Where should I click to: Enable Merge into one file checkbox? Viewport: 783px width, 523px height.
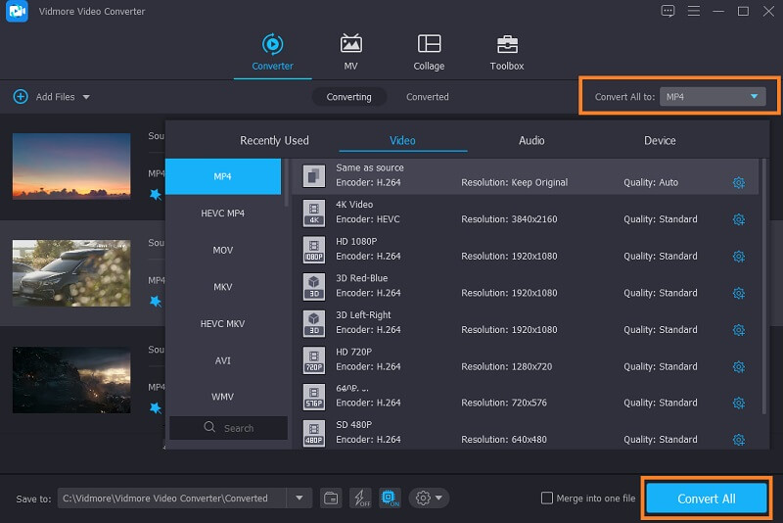tap(547, 499)
